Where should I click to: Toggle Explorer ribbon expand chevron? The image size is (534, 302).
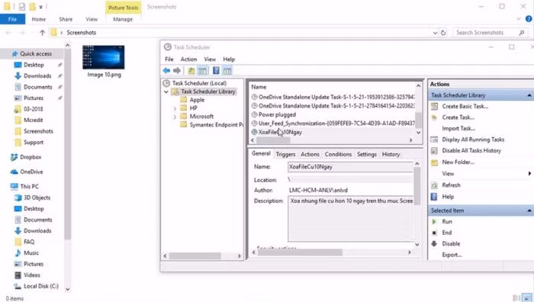[x=519, y=19]
